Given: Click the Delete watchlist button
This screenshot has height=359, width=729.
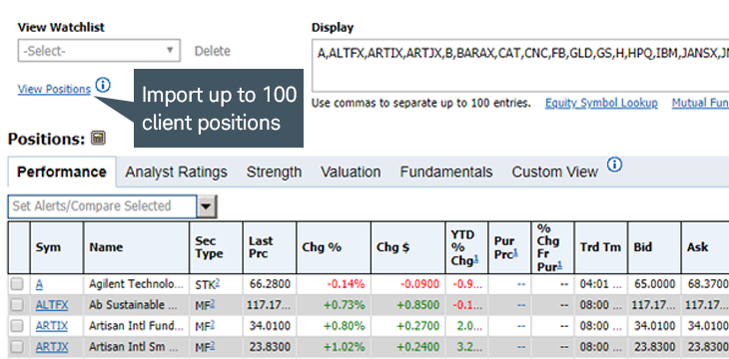Looking at the screenshot, I should pyautogui.click(x=213, y=51).
